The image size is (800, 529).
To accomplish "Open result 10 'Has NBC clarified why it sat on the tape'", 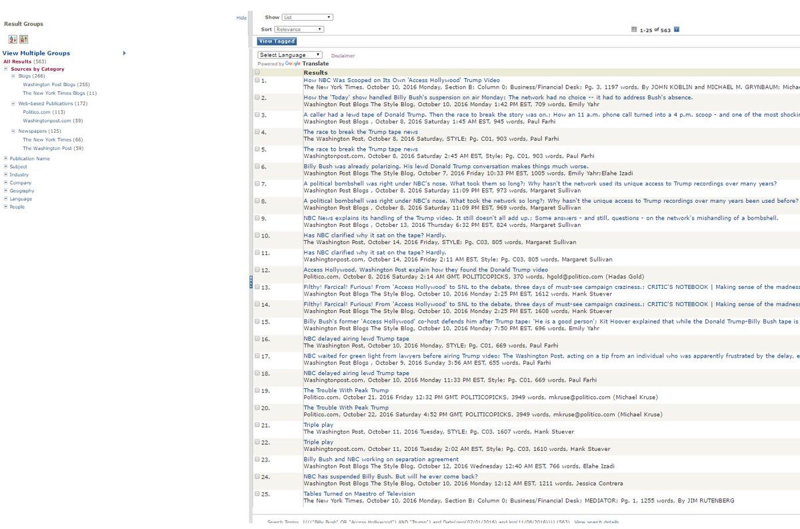I will (375, 235).
